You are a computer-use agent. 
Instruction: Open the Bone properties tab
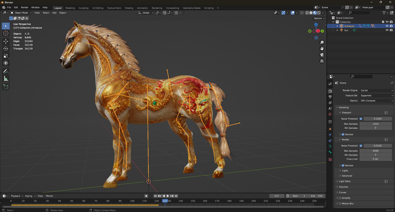click(330, 152)
